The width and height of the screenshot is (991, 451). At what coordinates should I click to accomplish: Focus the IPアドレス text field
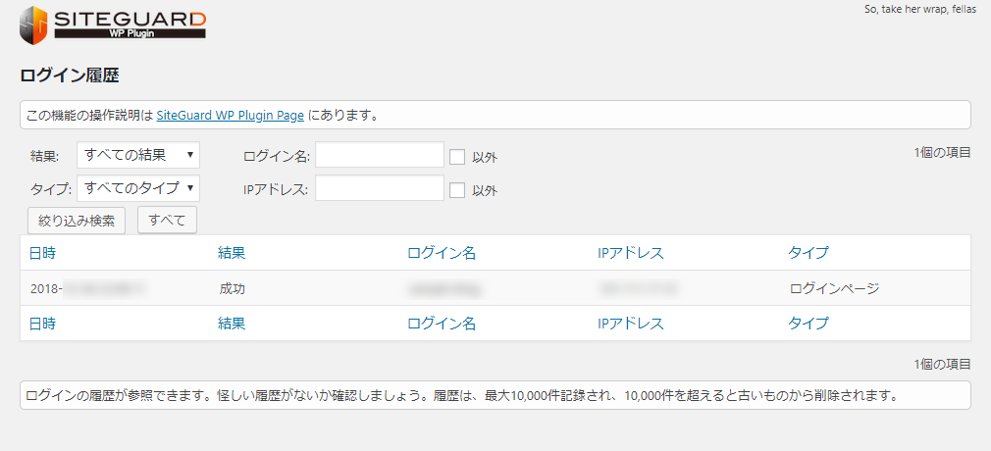[379, 188]
